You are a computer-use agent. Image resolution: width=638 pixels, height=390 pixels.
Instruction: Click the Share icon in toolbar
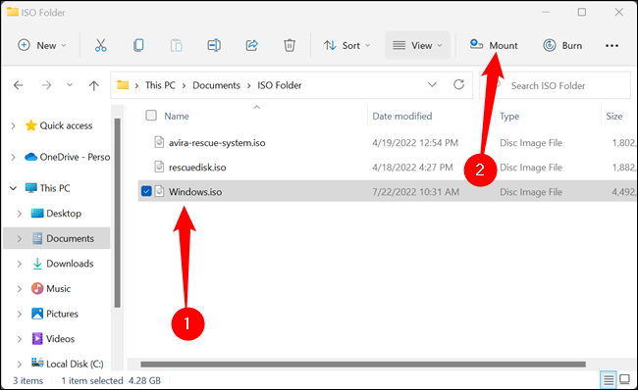pos(252,45)
